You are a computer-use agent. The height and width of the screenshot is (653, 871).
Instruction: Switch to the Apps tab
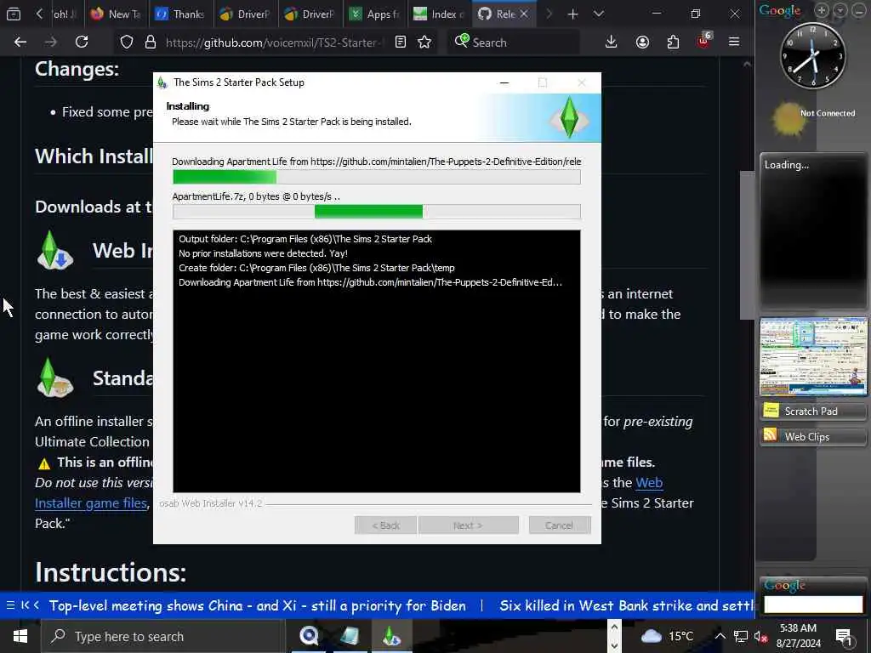point(374,14)
